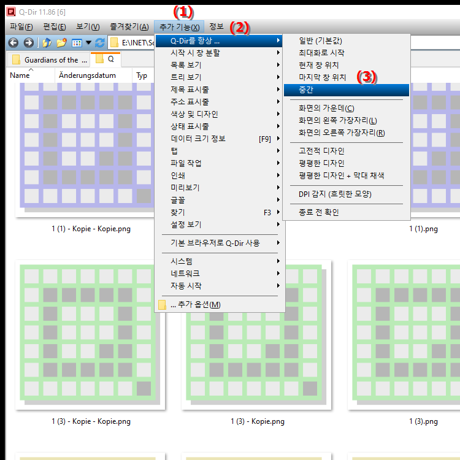Viewport: 460px width, 460px height.
Task: Select 고전적 디자인 option
Action: pyautogui.click(x=347, y=151)
